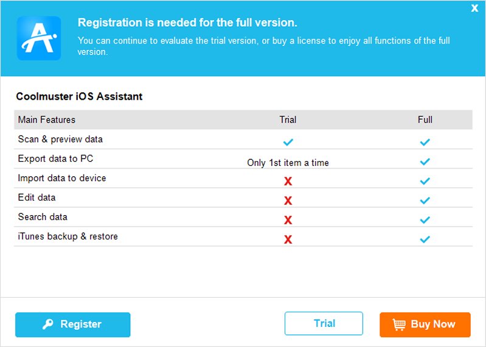486x347 pixels.
Task: Click the Coolmuster iOS Assistant logo icon
Action: tap(38, 38)
